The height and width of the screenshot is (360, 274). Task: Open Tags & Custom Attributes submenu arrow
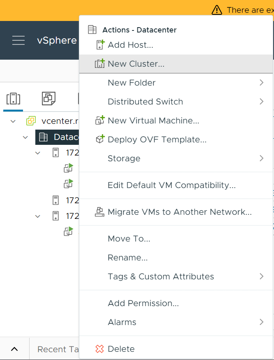(x=261, y=276)
